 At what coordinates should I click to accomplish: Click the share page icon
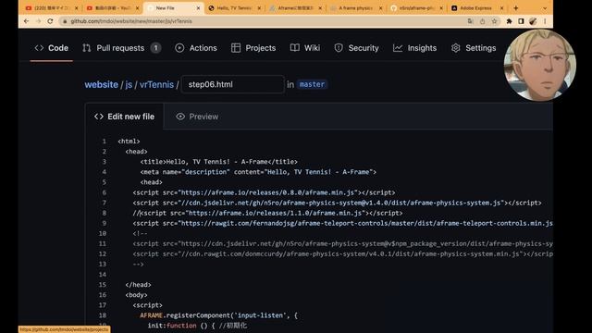482,21
